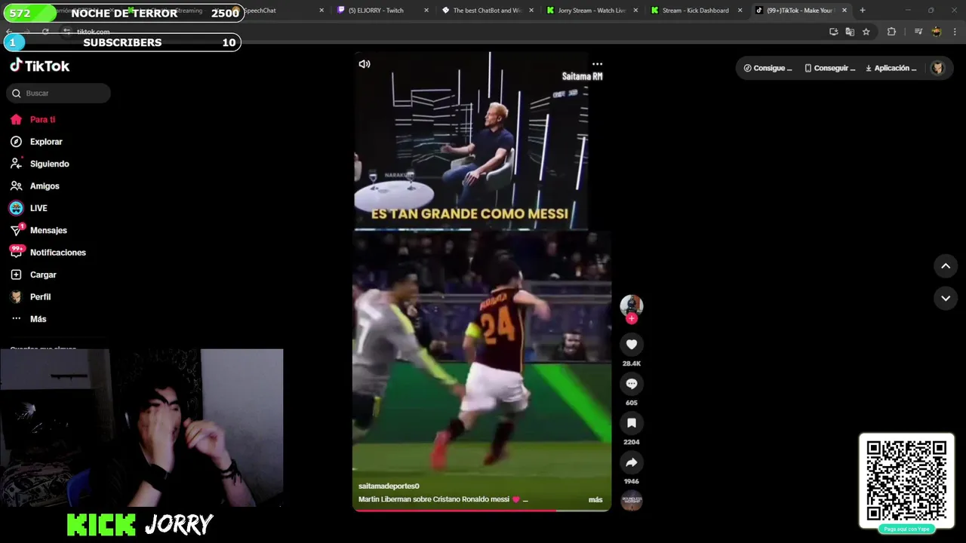
Task: Switch to the Stream - Kick Dashboard tab
Action: 695,11
